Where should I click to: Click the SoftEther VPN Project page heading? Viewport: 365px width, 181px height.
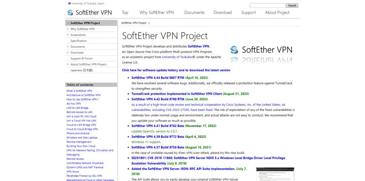click(165, 36)
